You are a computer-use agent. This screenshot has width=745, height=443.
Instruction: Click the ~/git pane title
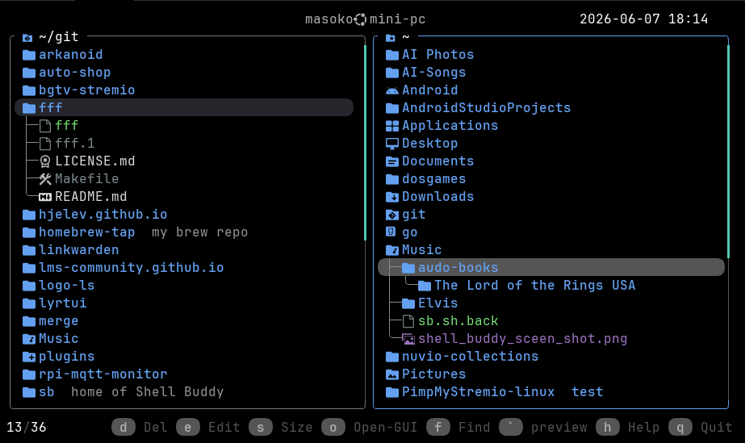click(58, 36)
